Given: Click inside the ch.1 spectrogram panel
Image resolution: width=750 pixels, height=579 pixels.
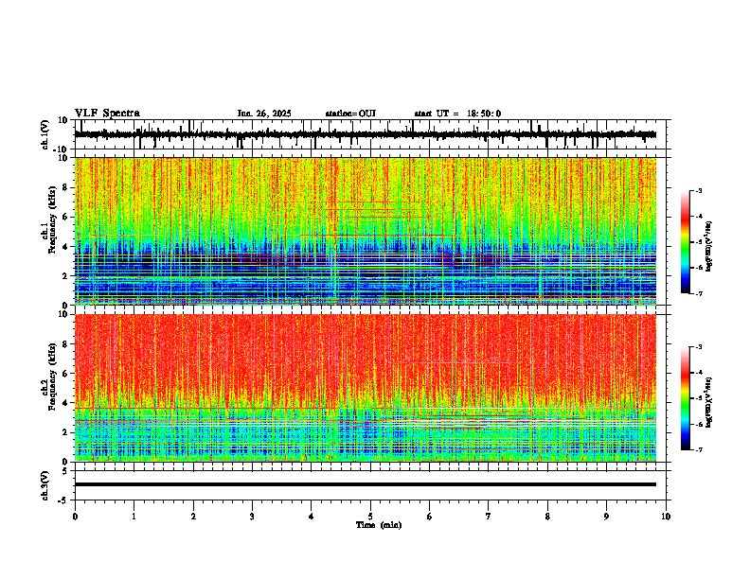Looking at the screenshot, I should click(x=366, y=231).
